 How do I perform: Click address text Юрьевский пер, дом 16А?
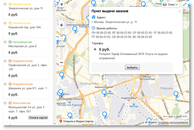click(x=25, y=27)
